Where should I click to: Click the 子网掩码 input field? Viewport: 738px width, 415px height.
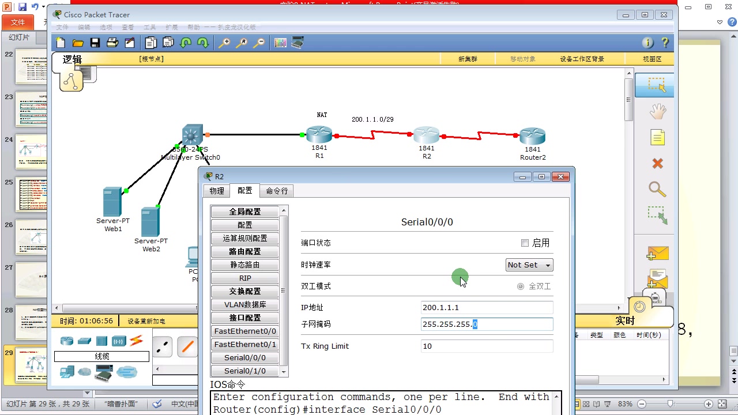(x=487, y=325)
